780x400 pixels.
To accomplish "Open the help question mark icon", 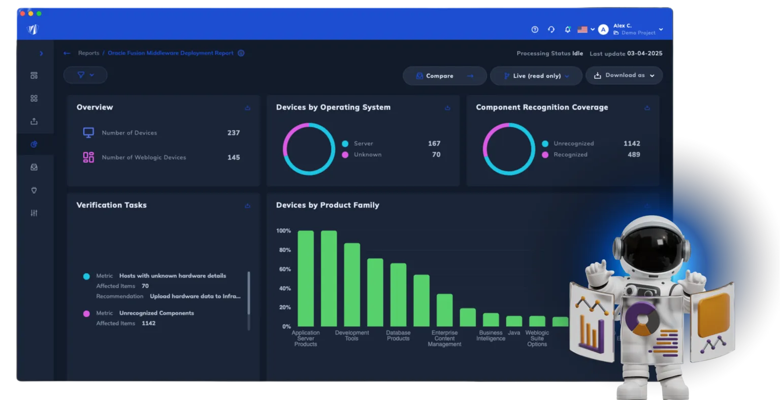I will pyautogui.click(x=535, y=29).
